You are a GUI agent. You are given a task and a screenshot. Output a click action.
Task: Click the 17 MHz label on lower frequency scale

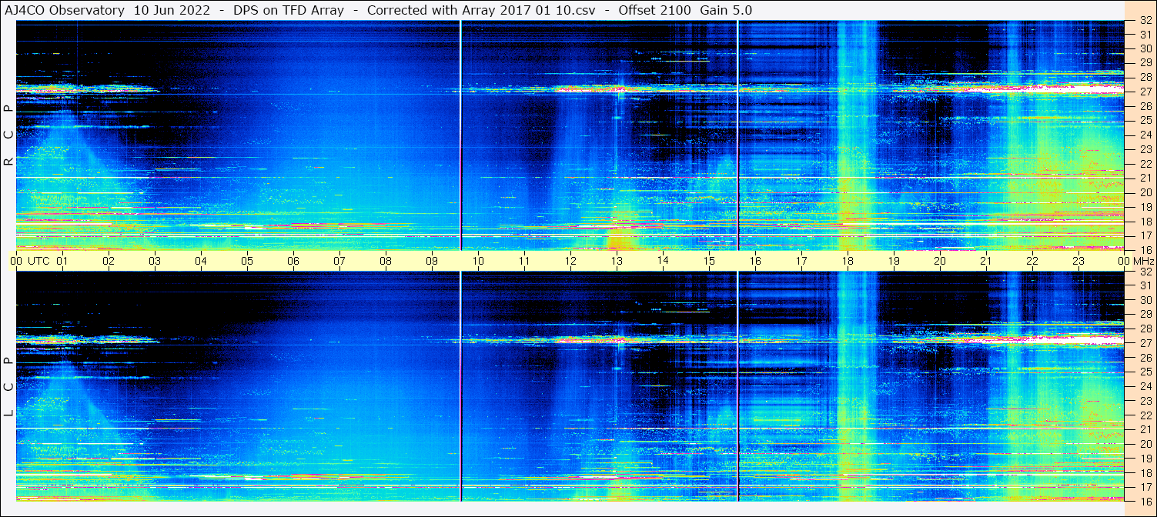click(x=1145, y=487)
